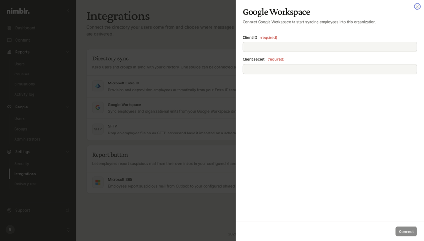This screenshot has height=241, width=424.
Task: Open the Simulations report
Action: (24, 84)
